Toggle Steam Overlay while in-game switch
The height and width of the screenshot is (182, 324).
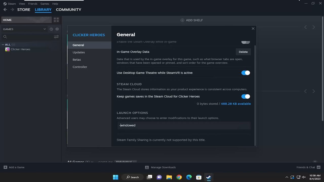246,42
